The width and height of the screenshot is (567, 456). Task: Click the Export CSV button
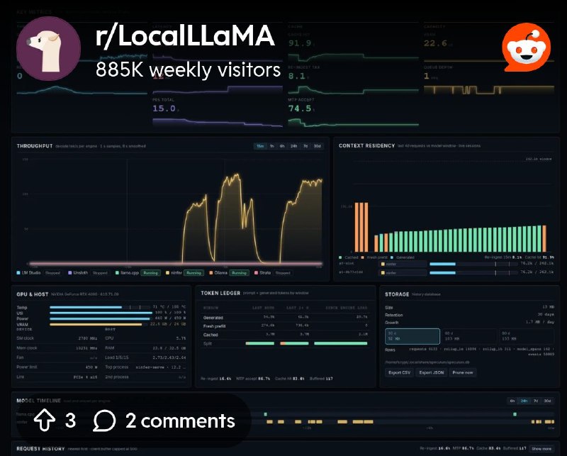(399, 372)
